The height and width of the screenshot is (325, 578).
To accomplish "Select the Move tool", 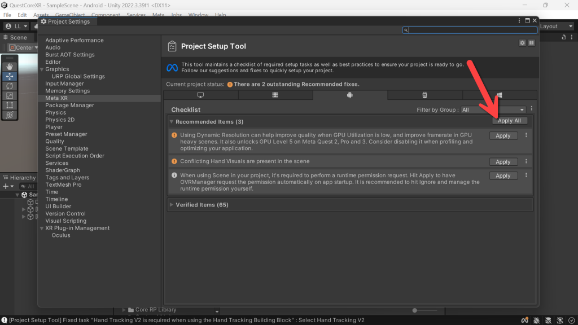I will 10,76.
